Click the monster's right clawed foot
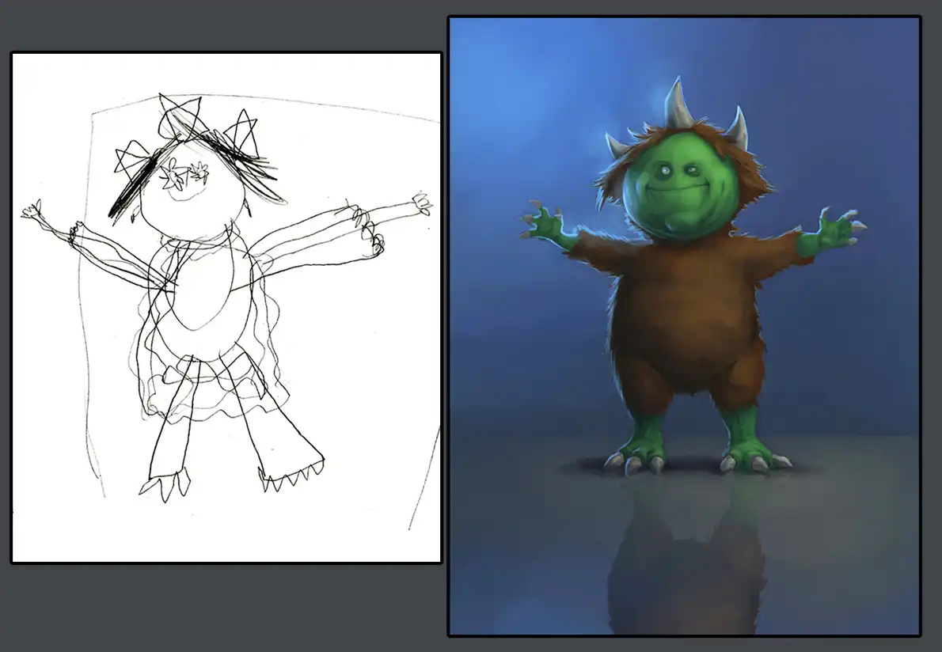This screenshot has height=652, width=942. point(752,457)
